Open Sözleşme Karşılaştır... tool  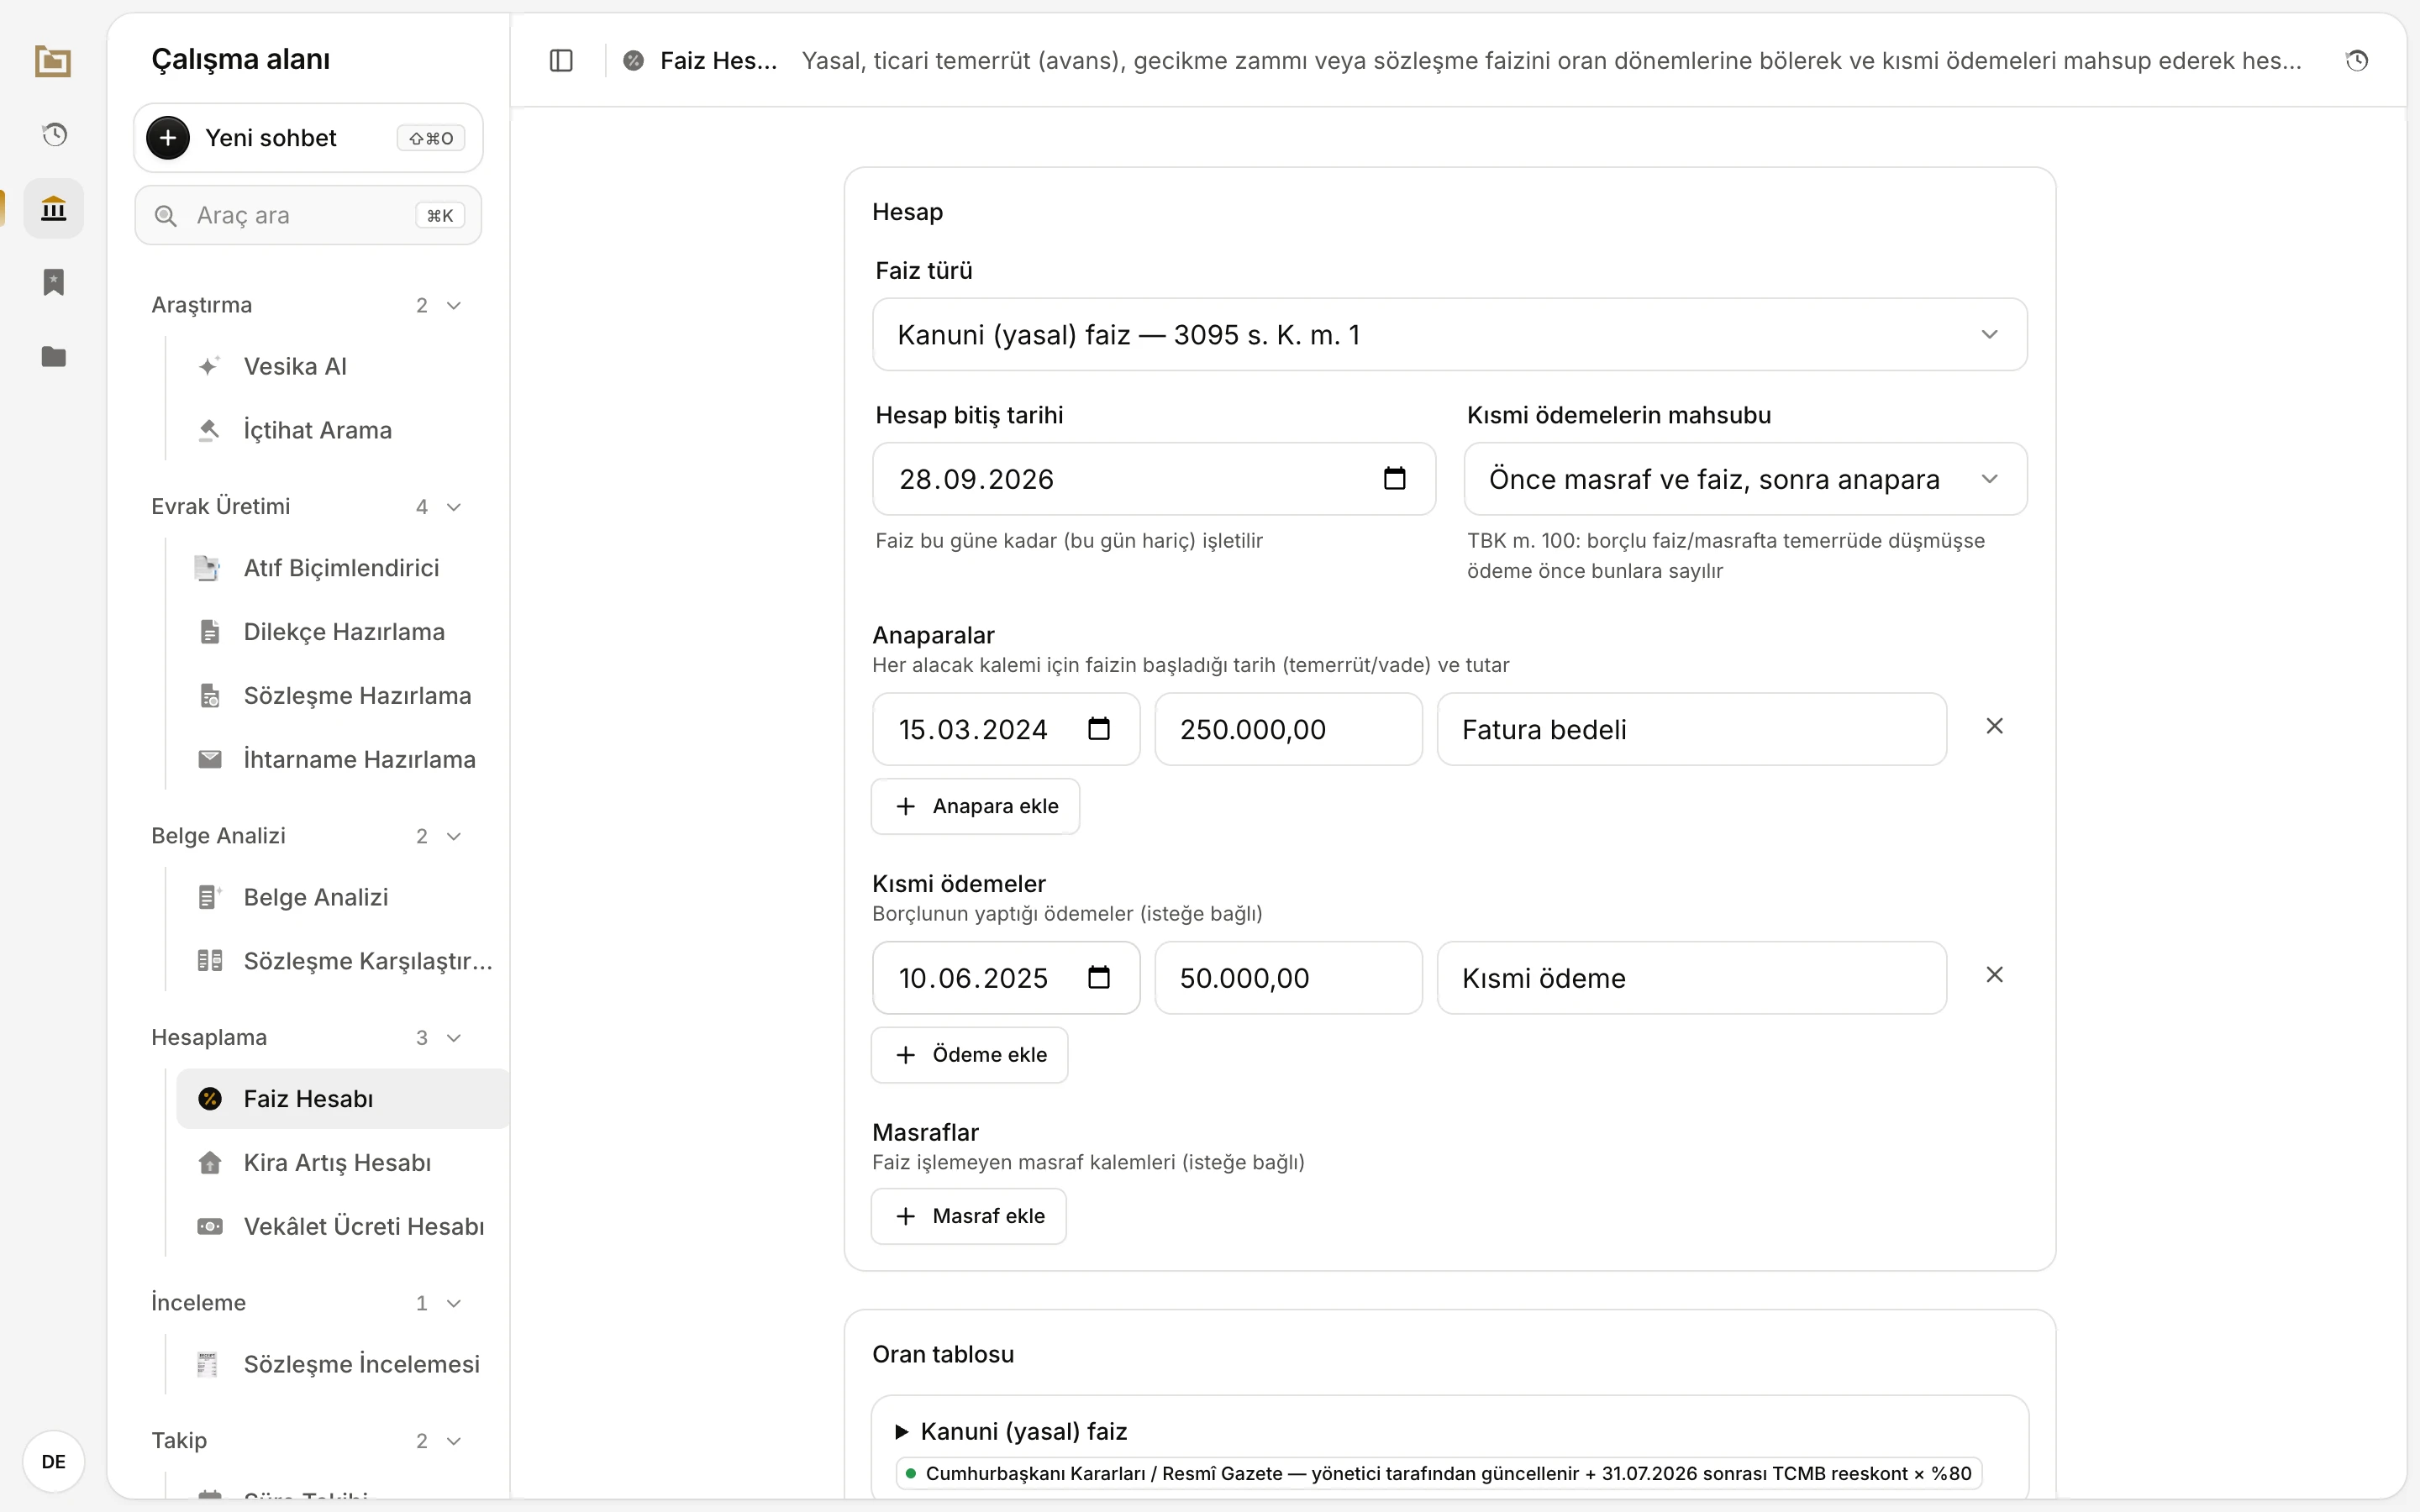coord(342,962)
